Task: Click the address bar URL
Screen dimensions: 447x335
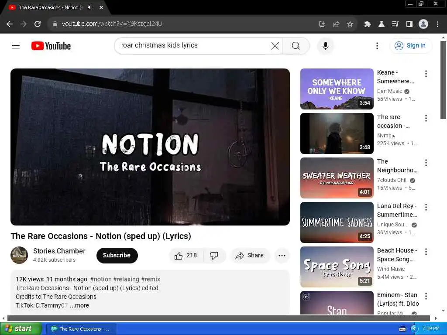Action: click(112, 24)
